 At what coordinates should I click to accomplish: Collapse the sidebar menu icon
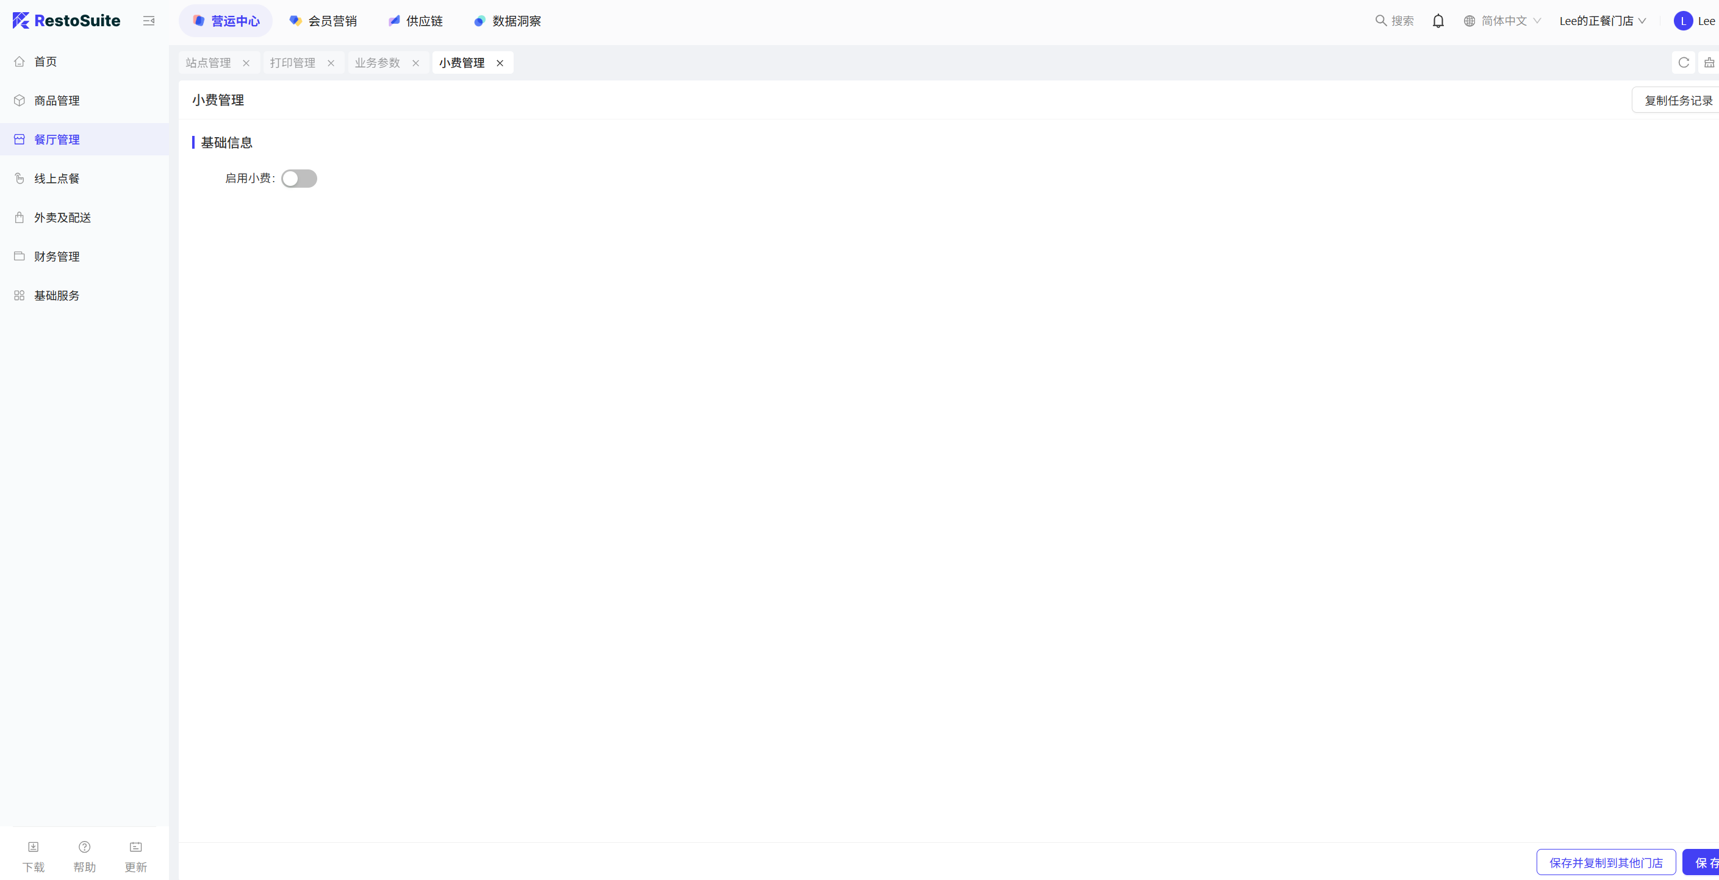(149, 21)
